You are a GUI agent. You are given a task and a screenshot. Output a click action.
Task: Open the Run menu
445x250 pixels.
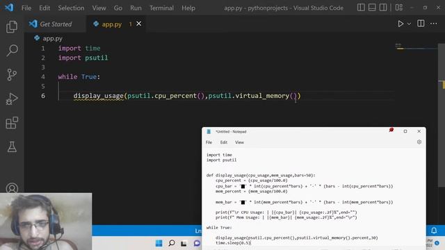(x=136, y=8)
